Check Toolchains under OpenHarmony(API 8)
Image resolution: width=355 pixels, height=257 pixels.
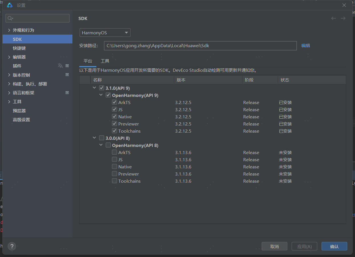pos(114,181)
